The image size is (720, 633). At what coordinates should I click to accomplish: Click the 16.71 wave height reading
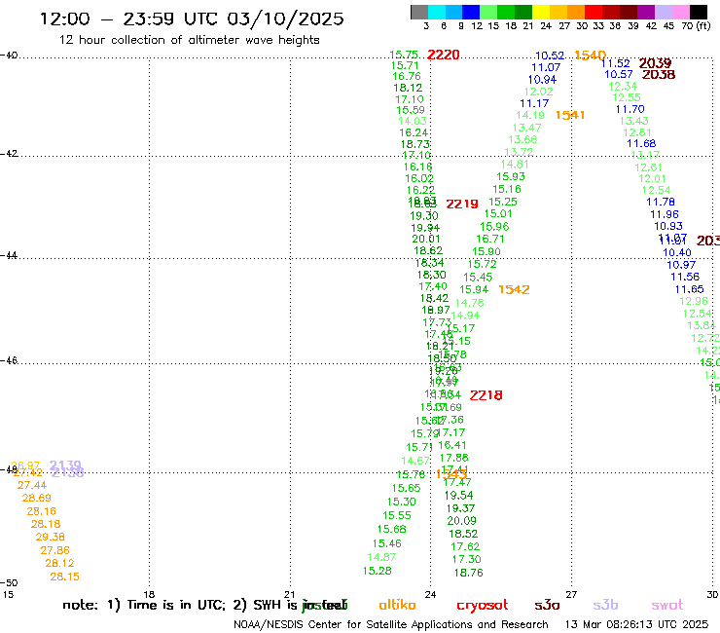490,239
